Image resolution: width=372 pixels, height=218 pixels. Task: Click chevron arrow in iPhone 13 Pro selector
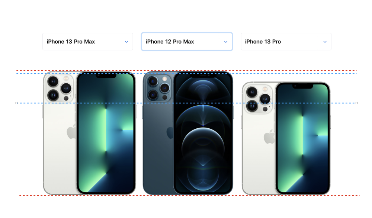click(325, 42)
